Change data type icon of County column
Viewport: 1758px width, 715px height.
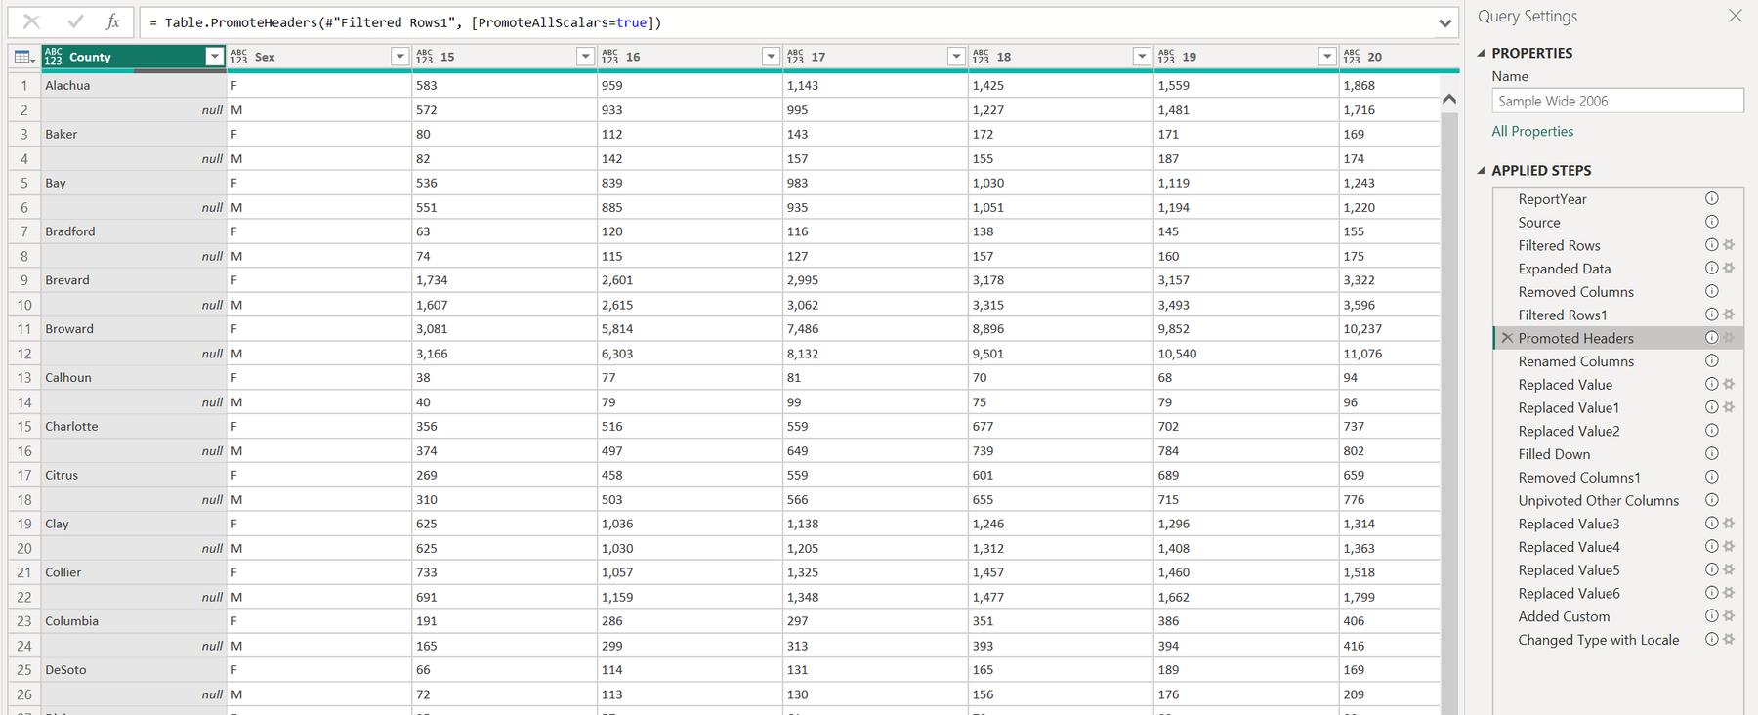[54, 57]
